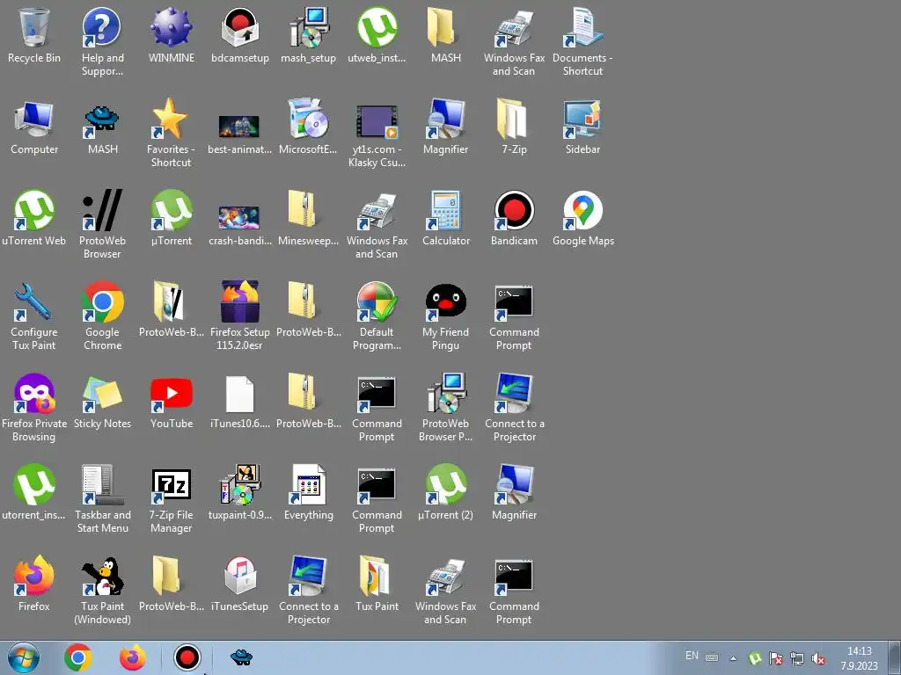Open Bandicam from the taskbar
This screenshot has width=901, height=675.
click(x=187, y=657)
